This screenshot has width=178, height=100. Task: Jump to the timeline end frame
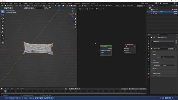[x=79, y=89]
